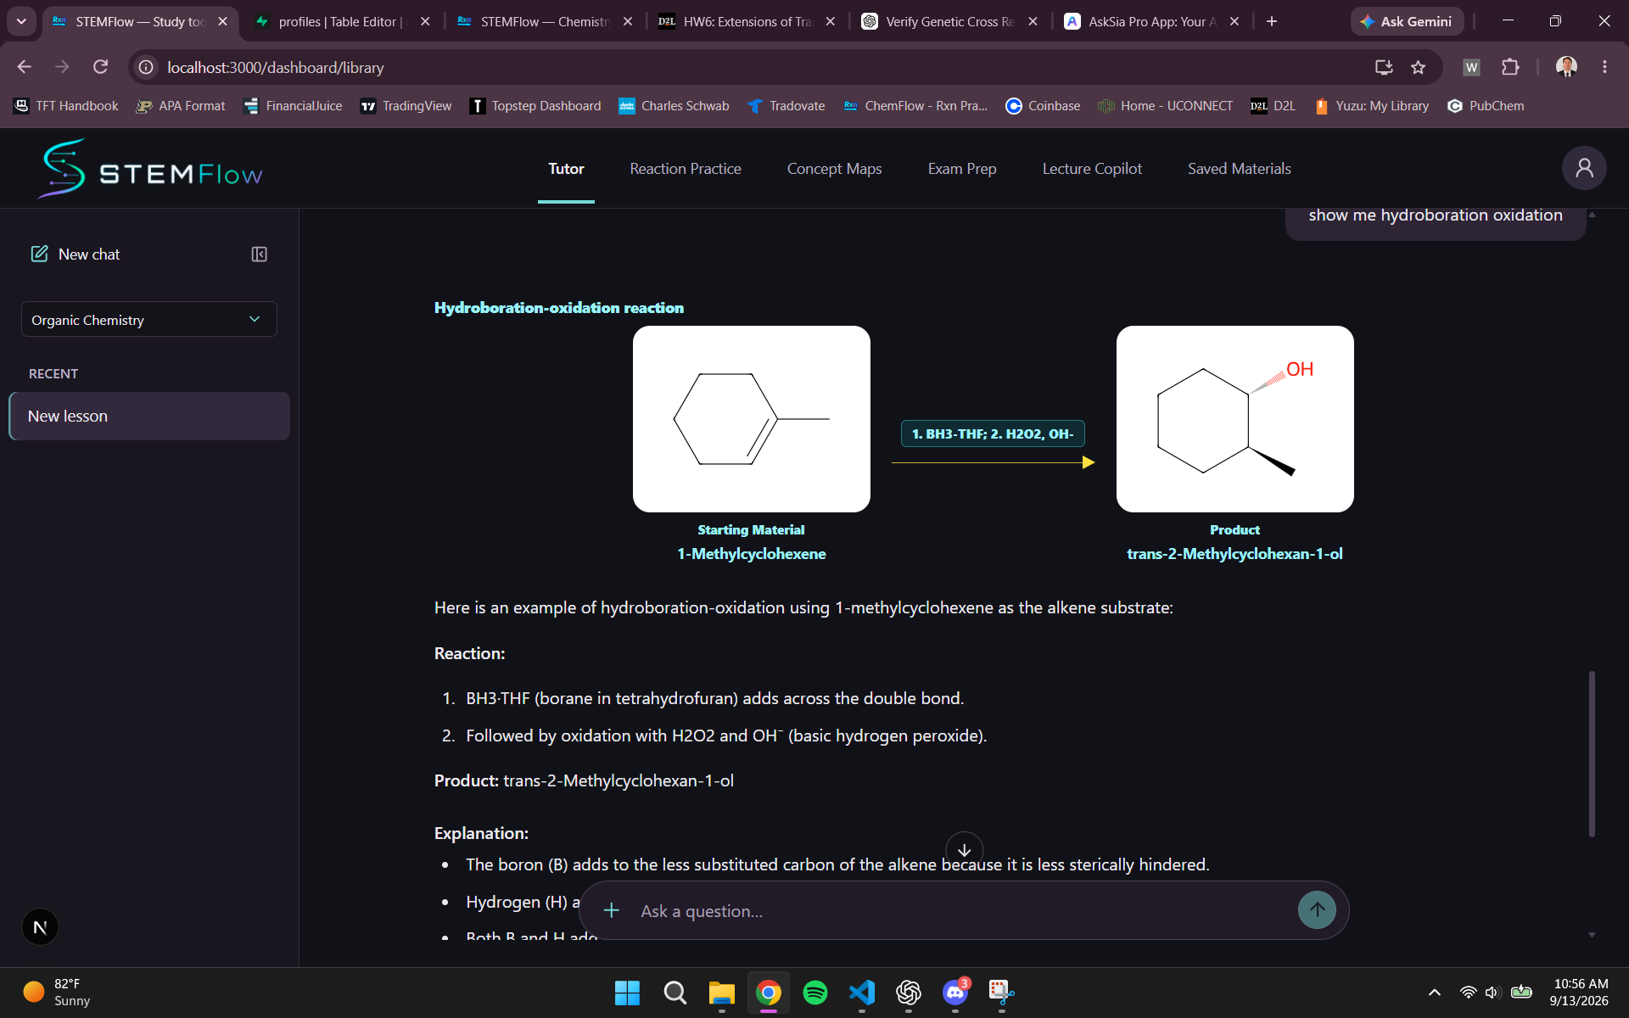Switch to the profiles Table Editor browser tab
Screen dimensions: 1629x1018
(x=344, y=21)
